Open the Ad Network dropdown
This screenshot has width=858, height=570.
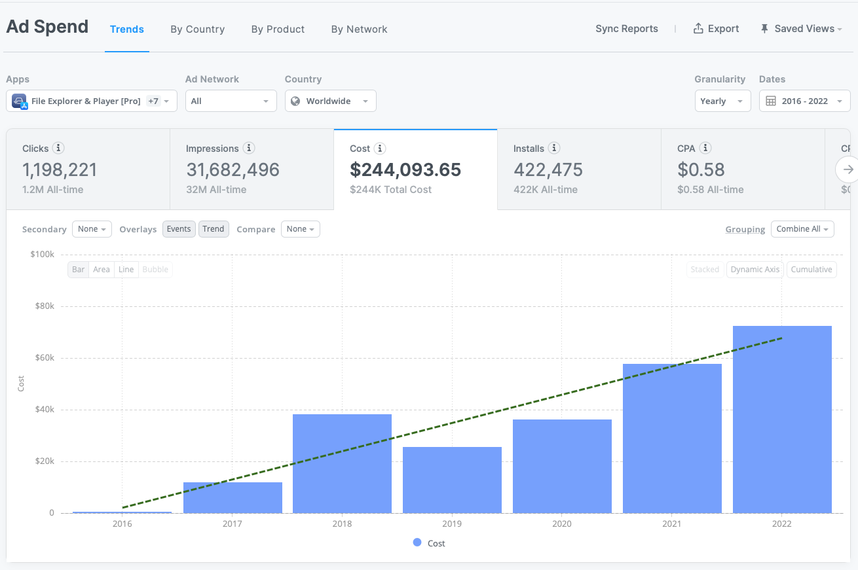231,101
